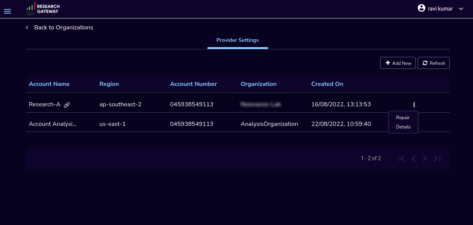Click the Created On column header

(327, 84)
